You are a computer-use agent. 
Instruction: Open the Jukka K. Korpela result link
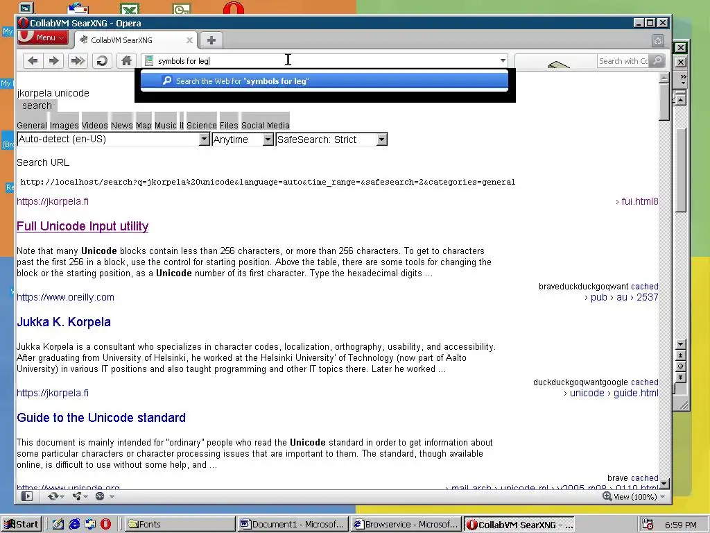64,322
